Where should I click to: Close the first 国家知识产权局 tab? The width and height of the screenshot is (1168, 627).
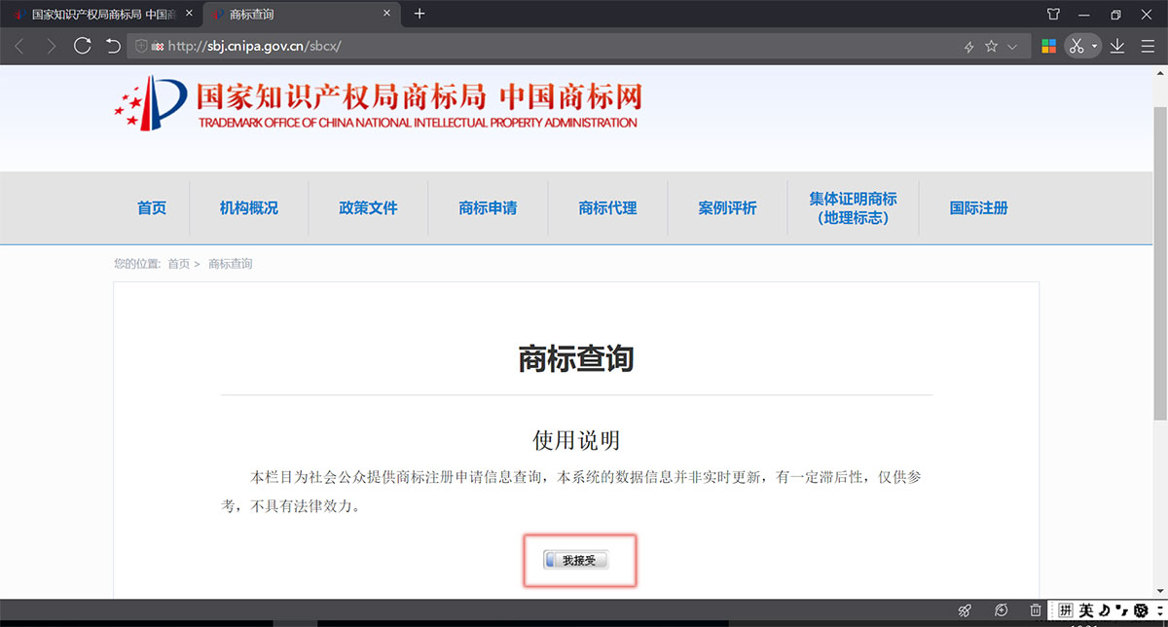pyautogui.click(x=188, y=15)
